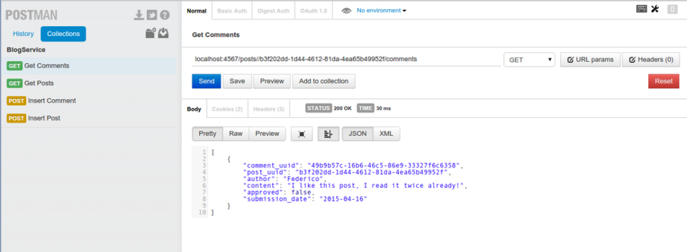Open the No environment dropdown

(381, 11)
